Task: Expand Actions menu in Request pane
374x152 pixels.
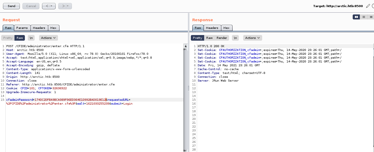Action: point(49,38)
